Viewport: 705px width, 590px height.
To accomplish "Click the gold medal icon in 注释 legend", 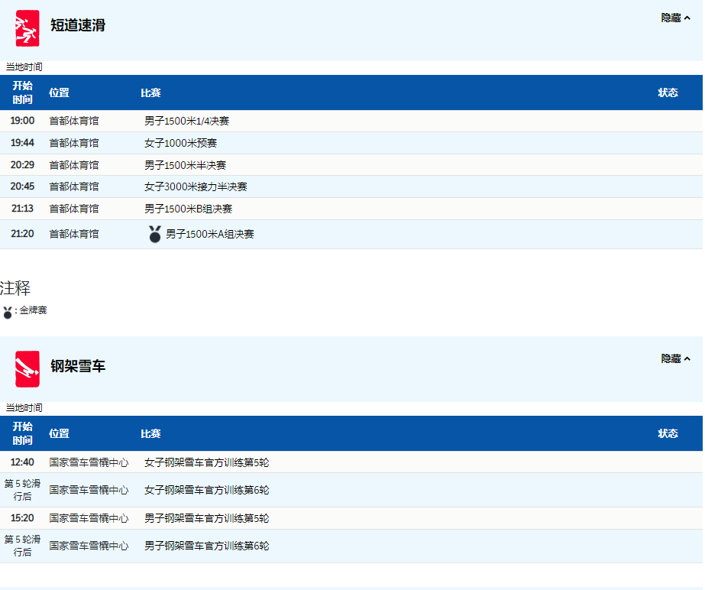I will pyautogui.click(x=8, y=312).
